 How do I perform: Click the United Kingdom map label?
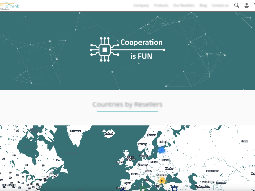[x=131, y=158]
